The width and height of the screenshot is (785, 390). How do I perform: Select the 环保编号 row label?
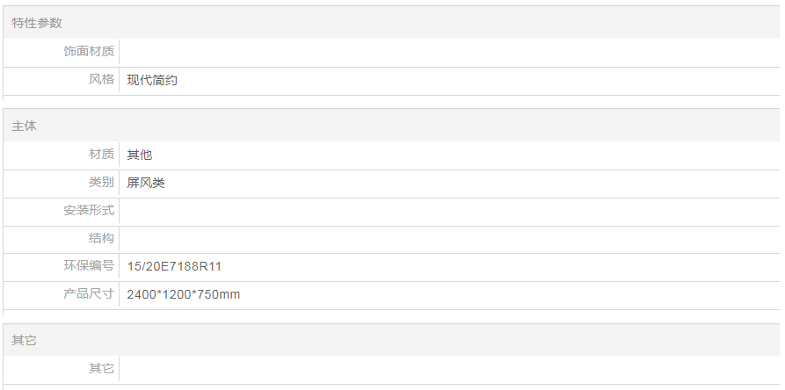pos(89,266)
